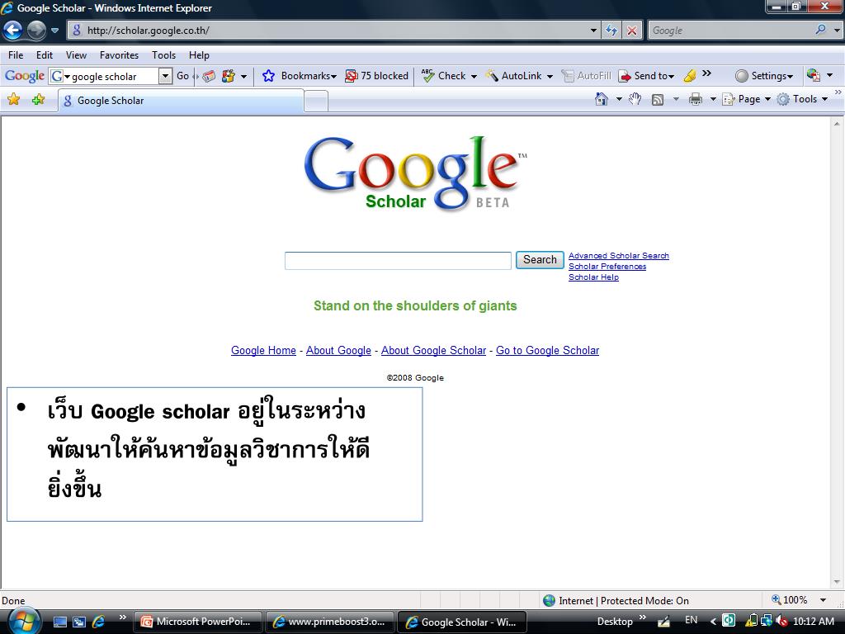Open the search provider dropdown arrow
Screen dimensions: 845x634
pyautogui.click(x=837, y=31)
